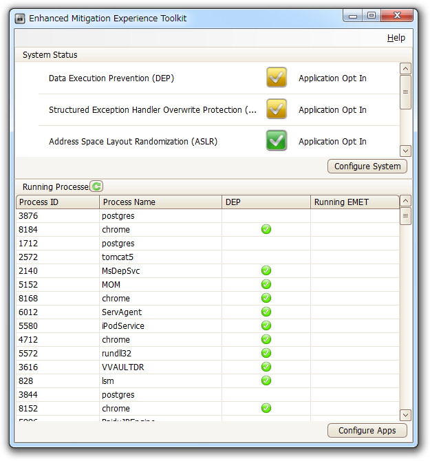Select process ID 8152

[x=28, y=409]
